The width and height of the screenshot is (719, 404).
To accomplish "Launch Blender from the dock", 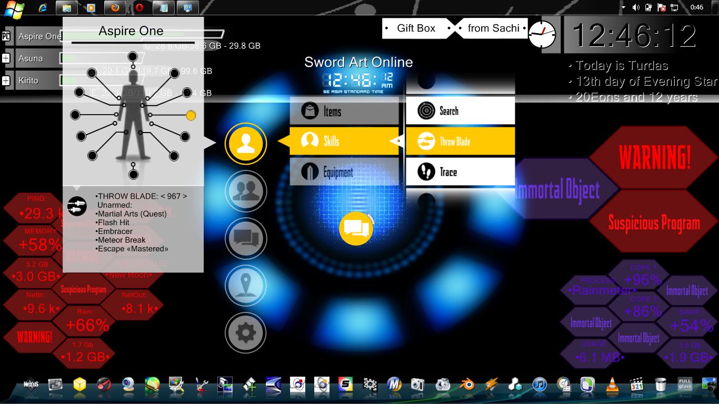I will (466, 385).
